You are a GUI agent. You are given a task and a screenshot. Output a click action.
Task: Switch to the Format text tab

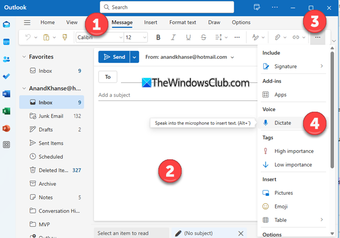(x=183, y=22)
